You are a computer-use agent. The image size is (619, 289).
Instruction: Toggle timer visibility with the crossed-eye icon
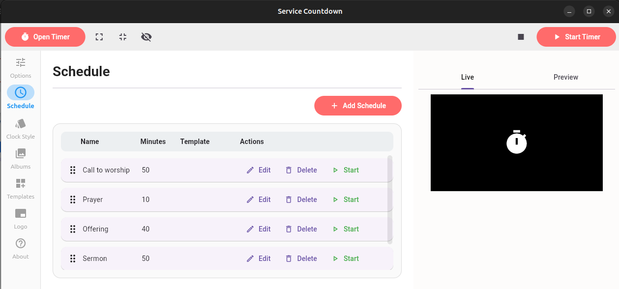tap(146, 37)
